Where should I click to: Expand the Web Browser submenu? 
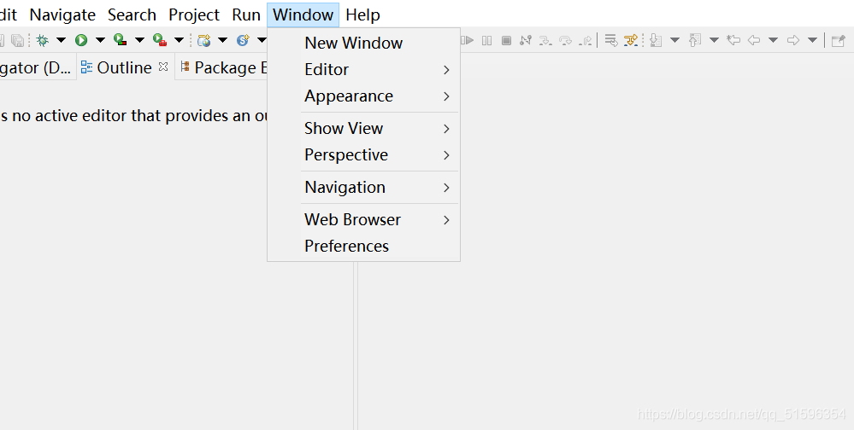point(364,219)
